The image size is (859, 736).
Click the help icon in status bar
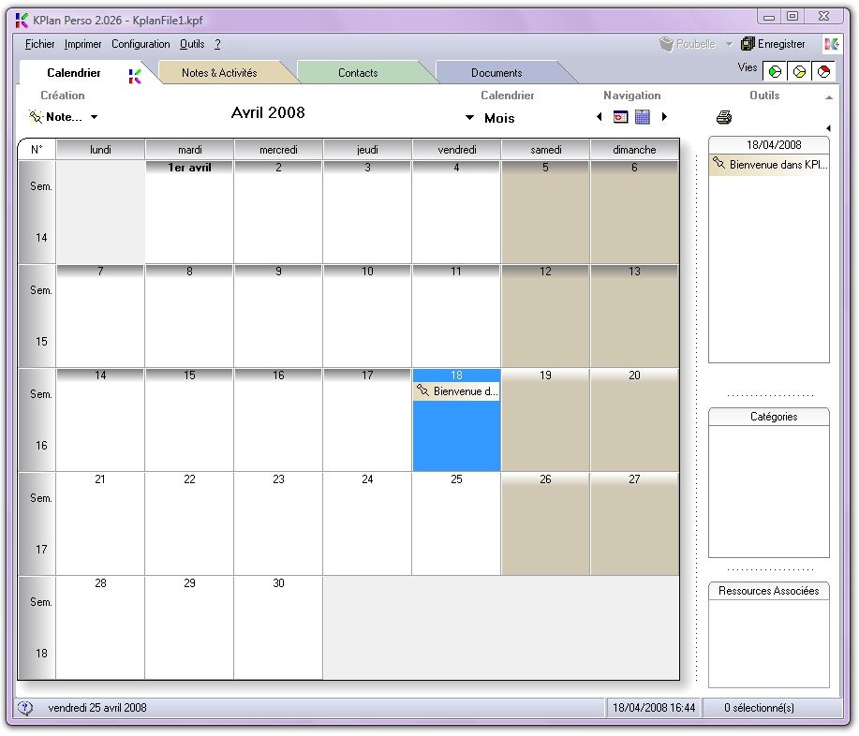25,708
